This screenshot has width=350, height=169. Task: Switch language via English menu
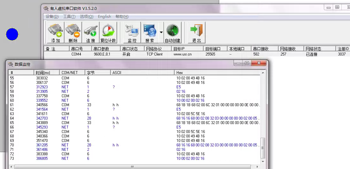(x=104, y=17)
